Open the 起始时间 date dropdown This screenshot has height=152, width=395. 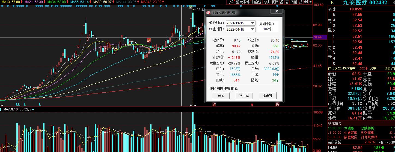(253, 23)
